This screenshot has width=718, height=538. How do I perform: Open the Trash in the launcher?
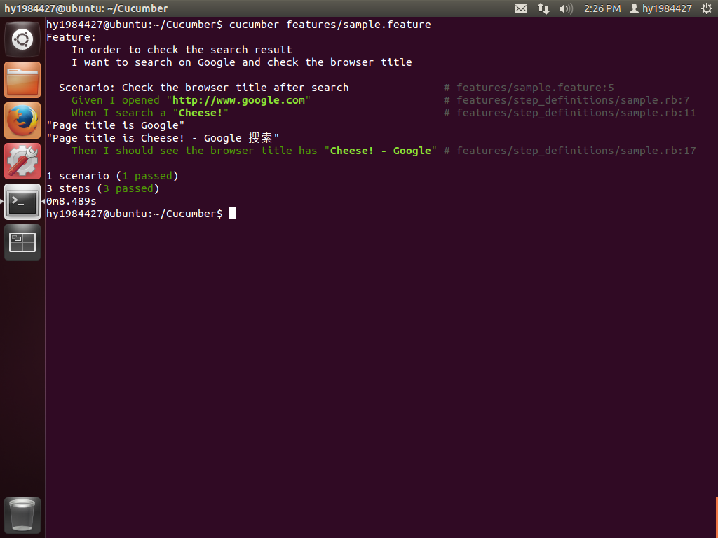click(22, 515)
